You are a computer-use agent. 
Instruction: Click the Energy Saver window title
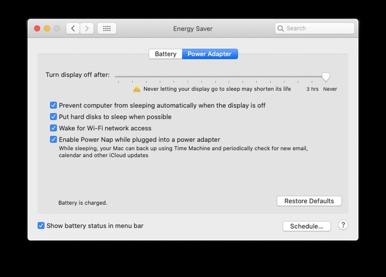[193, 29]
